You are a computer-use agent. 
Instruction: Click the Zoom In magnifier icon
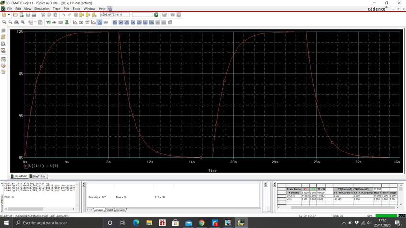4,22
